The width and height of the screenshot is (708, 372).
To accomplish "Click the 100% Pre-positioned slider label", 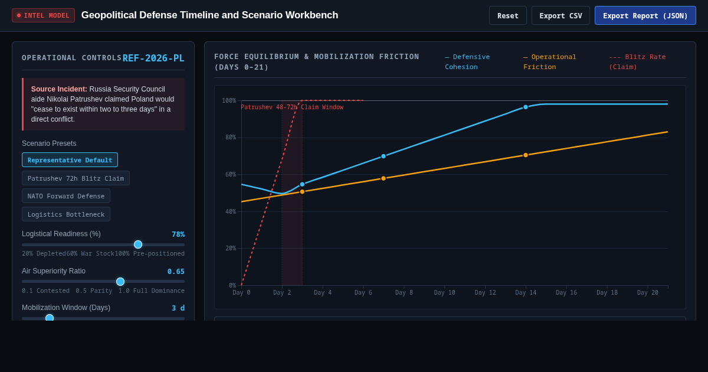I will pyautogui.click(x=150, y=254).
